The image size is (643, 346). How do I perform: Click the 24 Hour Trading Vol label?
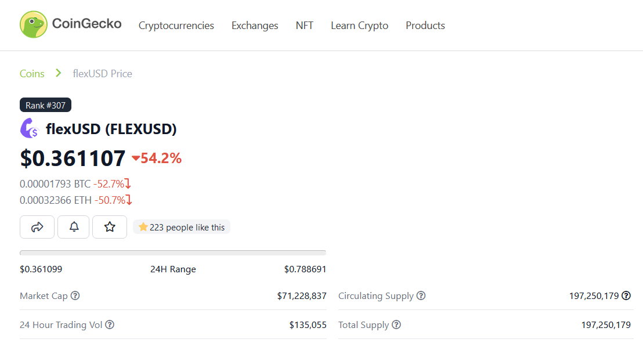pyautogui.click(x=61, y=325)
